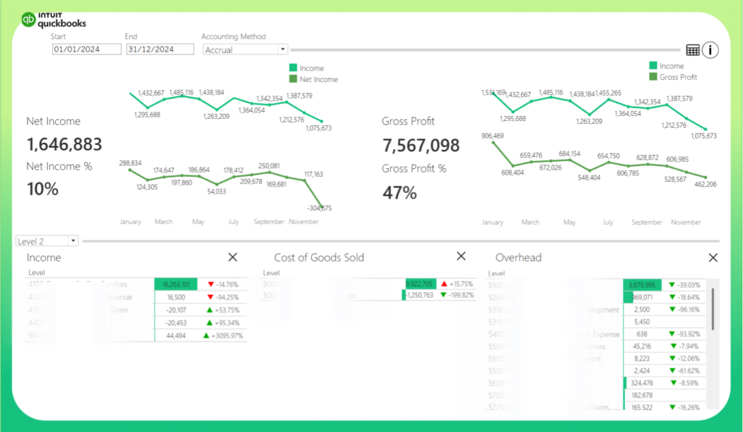The height and width of the screenshot is (432, 743).
Task: Close the Cost of Goods Sold panel
Action: [461, 256]
